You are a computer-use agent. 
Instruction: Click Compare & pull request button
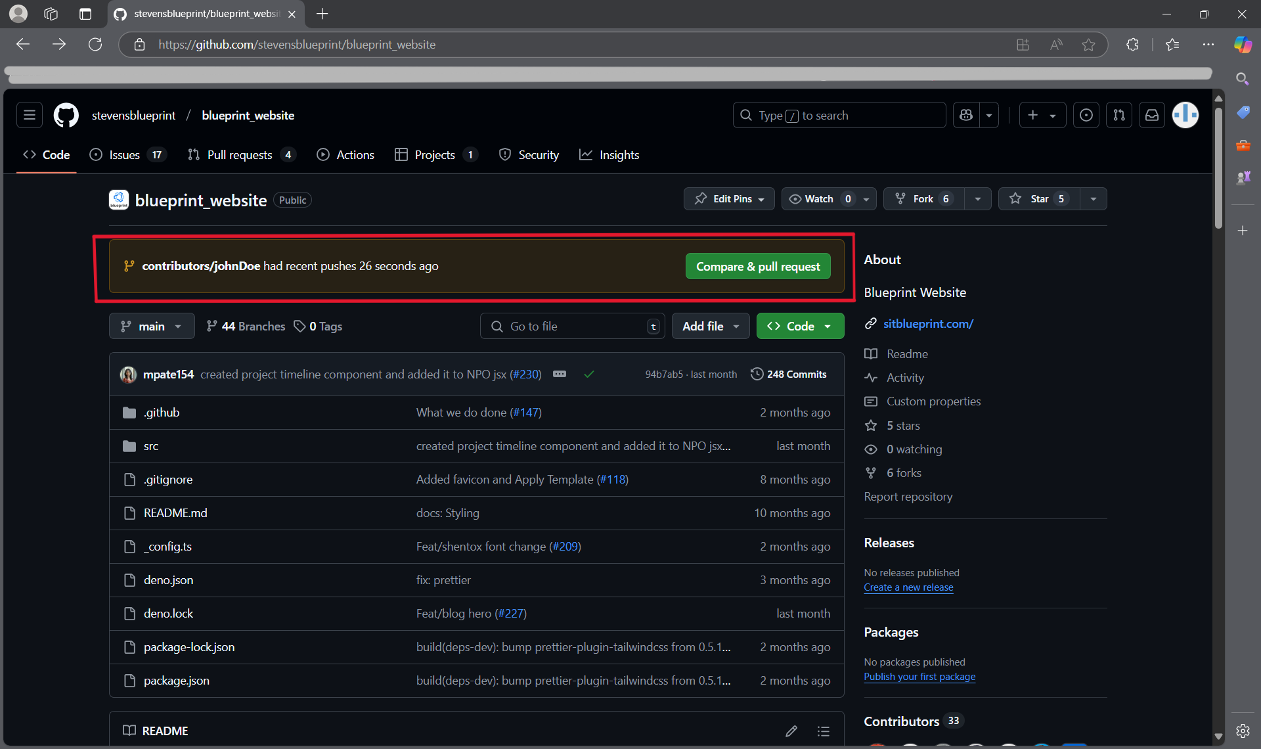(757, 265)
